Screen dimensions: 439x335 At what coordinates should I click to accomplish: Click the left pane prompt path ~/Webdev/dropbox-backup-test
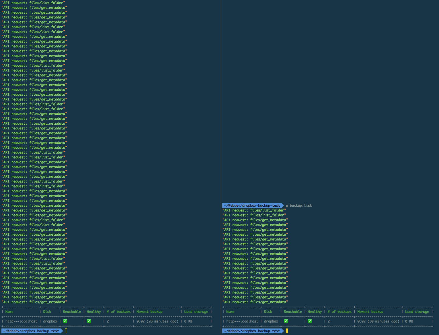click(x=31, y=331)
